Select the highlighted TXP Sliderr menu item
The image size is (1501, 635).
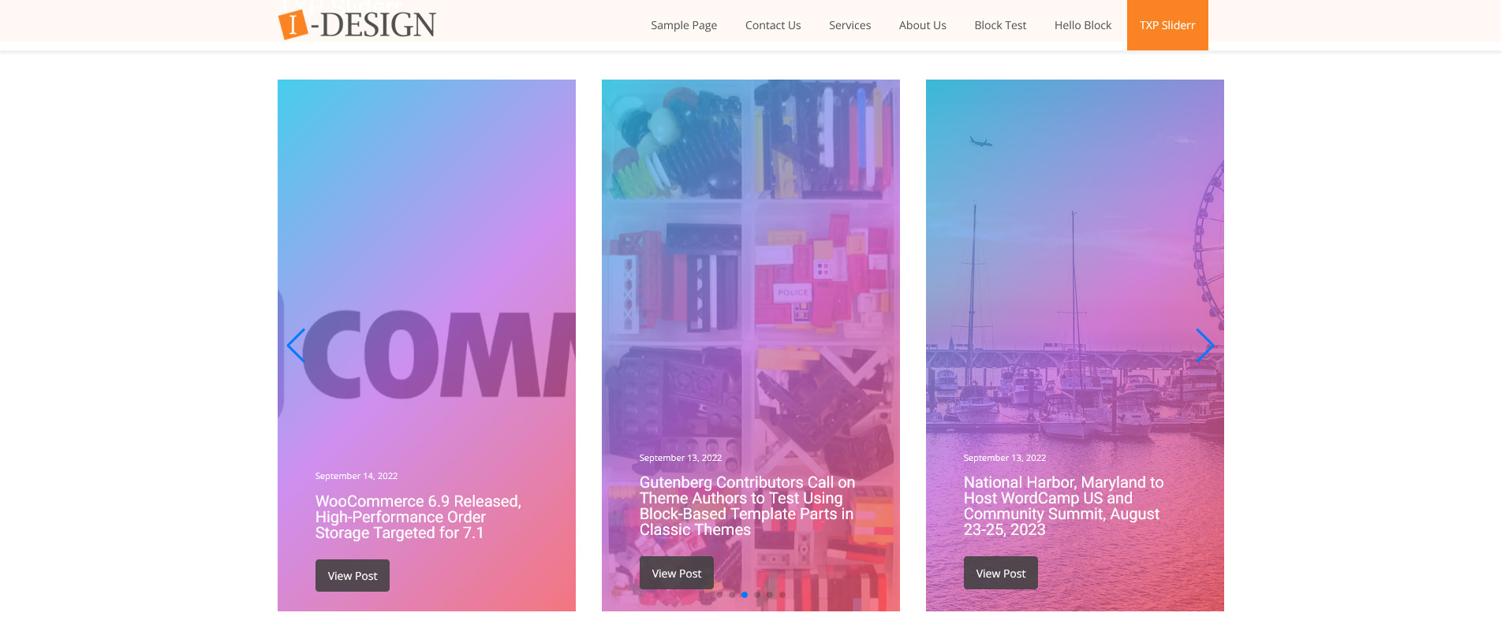[x=1167, y=25]
